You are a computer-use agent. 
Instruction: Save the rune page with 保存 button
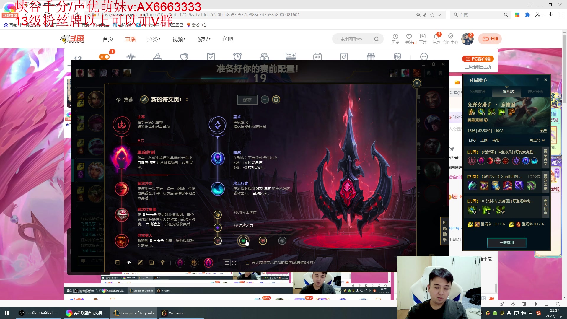tap(247, 100)
